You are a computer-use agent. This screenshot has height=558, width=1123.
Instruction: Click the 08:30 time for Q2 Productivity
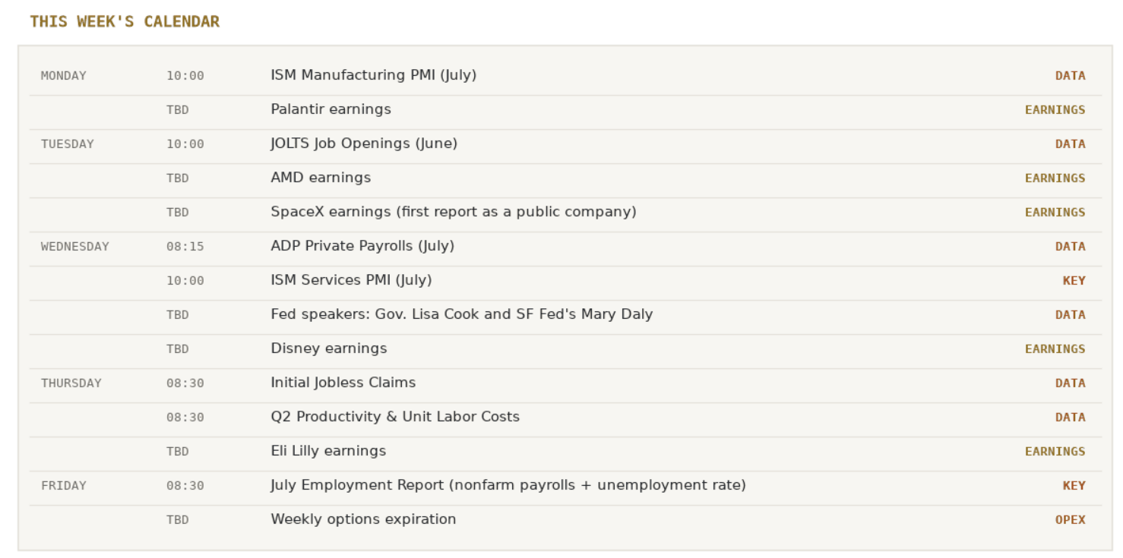point(185,418)
